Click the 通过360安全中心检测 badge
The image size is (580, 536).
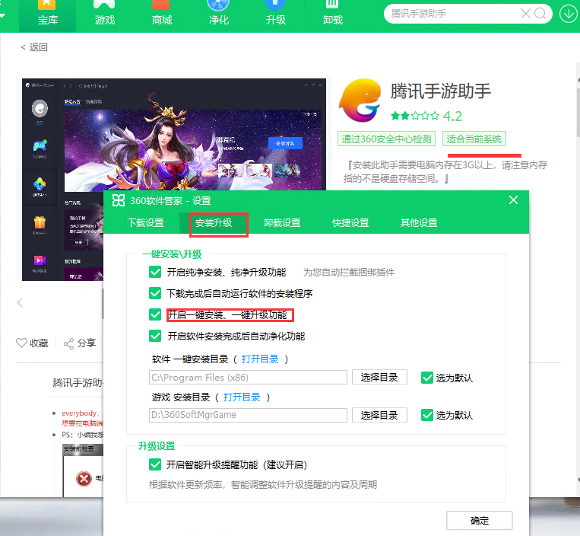tap(386, 139)
